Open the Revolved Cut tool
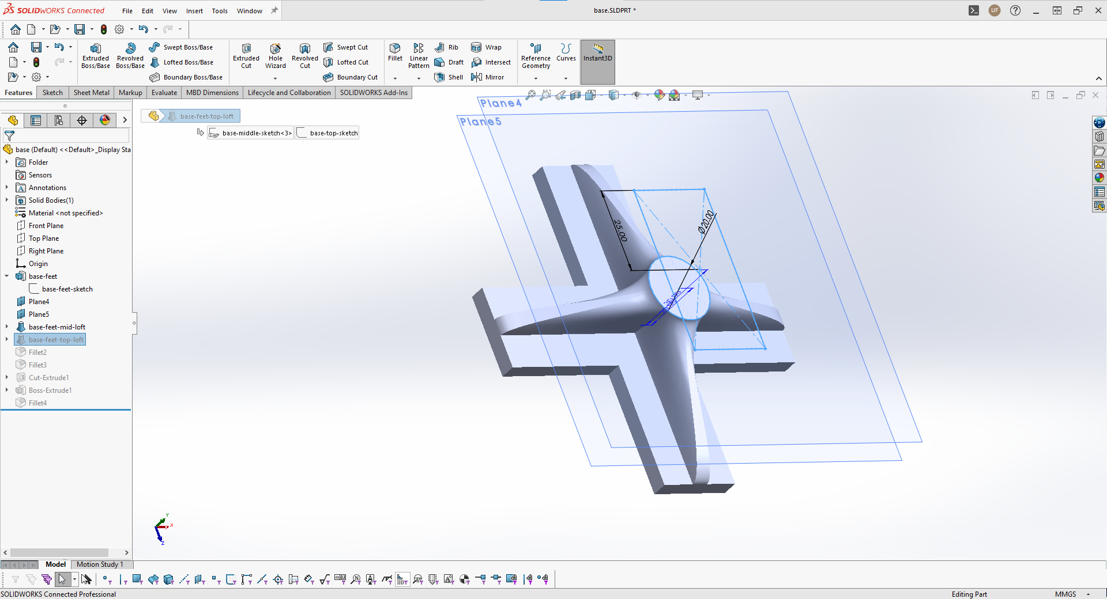 [305, 56]
